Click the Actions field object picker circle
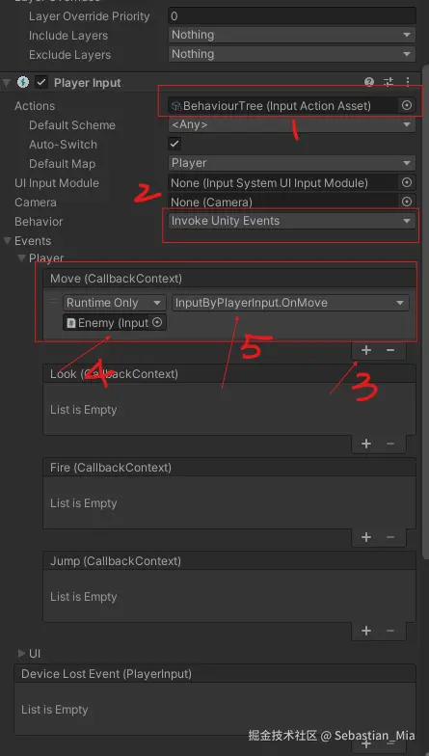Screen dimensions: 429x756 (x=407, y=105)
